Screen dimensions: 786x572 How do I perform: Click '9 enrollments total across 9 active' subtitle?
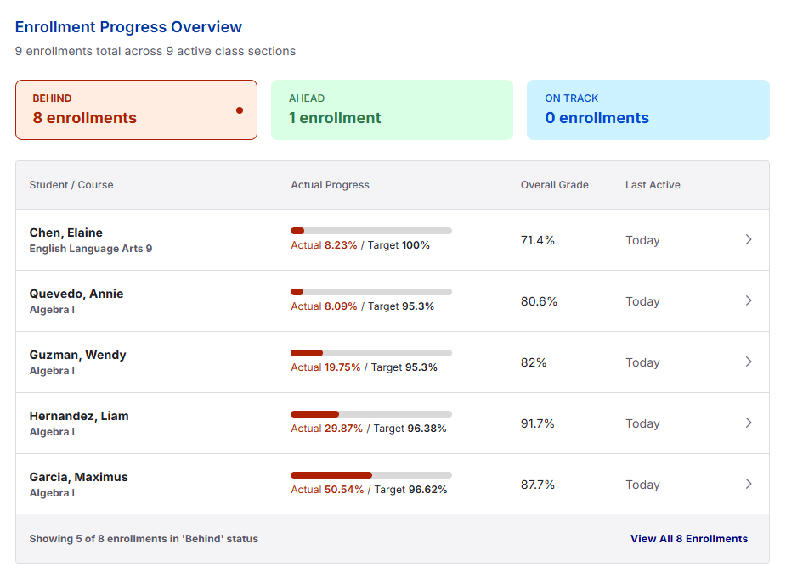pos(156,51)
